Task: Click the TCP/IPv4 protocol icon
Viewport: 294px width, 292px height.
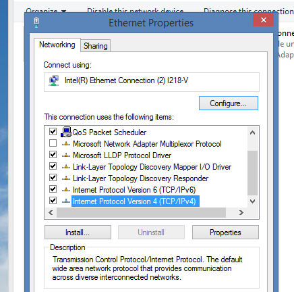Action: click(x=66, y=201)
